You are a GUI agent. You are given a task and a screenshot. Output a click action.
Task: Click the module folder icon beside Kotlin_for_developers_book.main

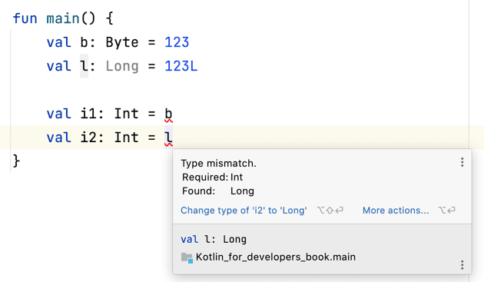187,257
